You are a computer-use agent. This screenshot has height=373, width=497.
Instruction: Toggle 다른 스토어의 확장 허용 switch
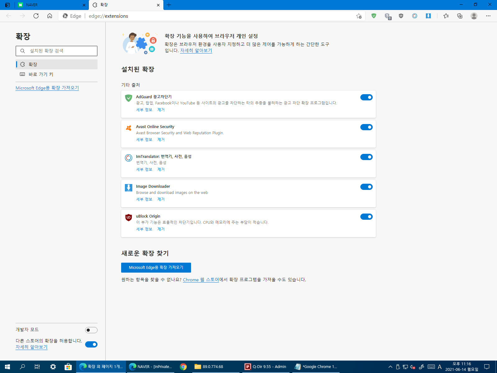91,344
